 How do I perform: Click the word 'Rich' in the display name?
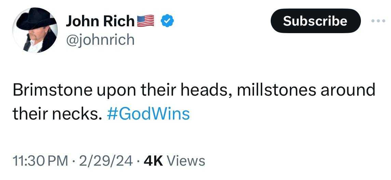[x=119, y=21]
